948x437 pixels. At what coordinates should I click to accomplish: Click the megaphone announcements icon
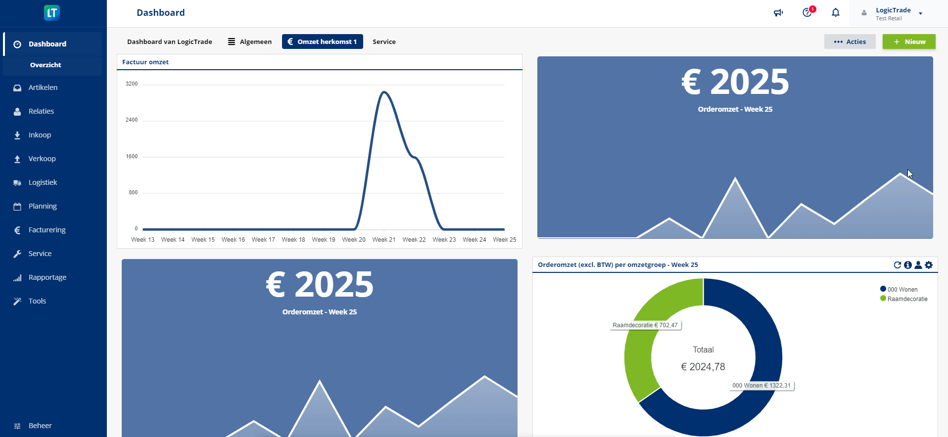[778, 13]
